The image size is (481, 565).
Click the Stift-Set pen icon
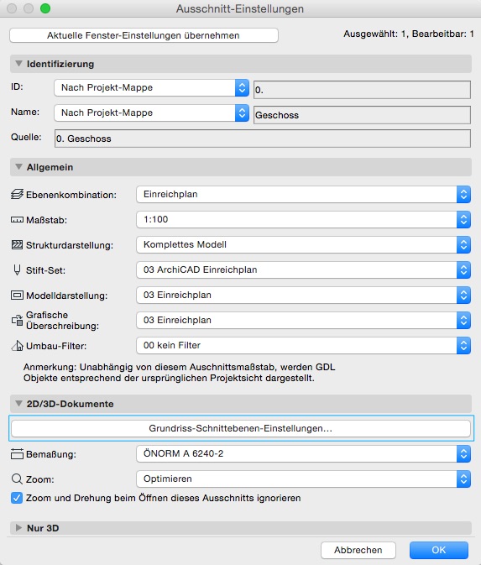click(17, 269)
